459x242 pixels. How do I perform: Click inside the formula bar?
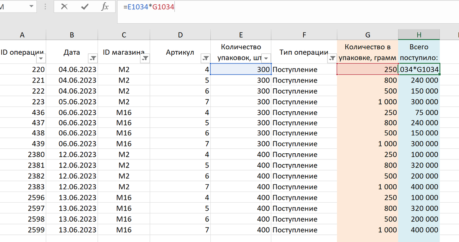(x=191, y=6)
